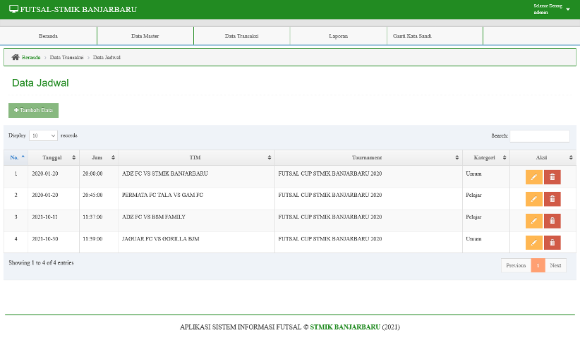The height and width of the screenshot is (340, 580).
Task: Follow the STMIK BANJARBARU footer link
Action: tap(345, 327)
